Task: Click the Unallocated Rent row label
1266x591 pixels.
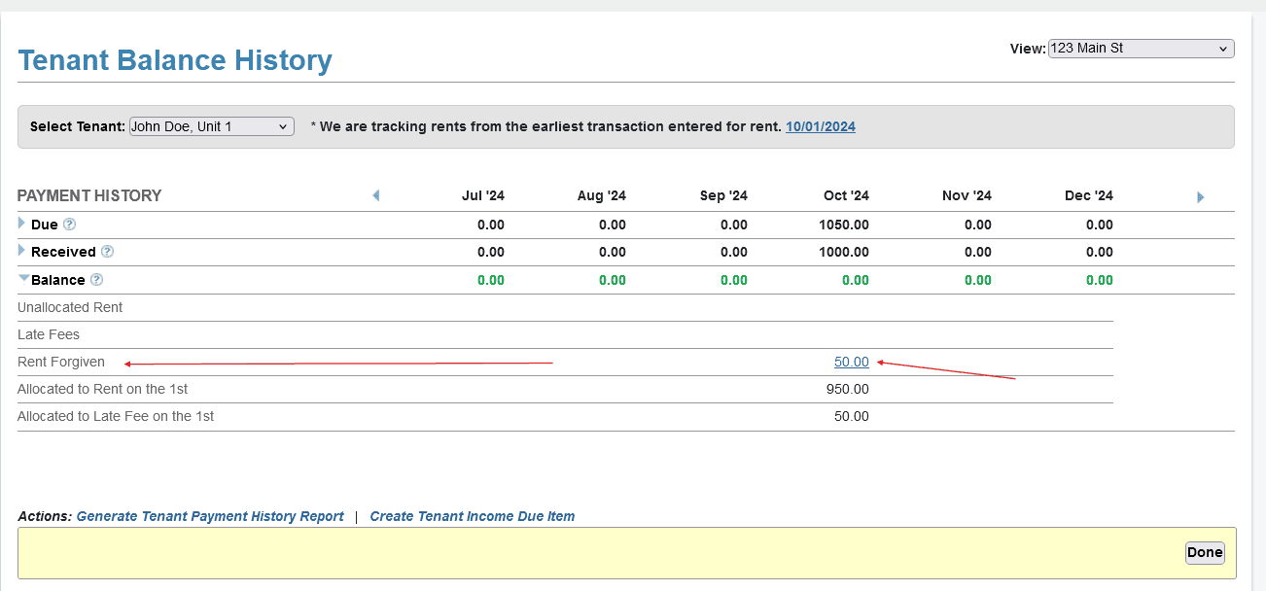Action: (x=70, y=307)
